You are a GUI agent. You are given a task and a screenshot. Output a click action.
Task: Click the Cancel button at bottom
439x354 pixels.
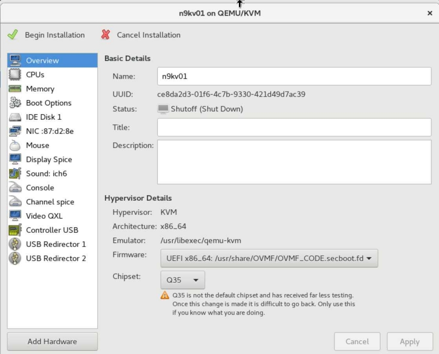(357, 342)
